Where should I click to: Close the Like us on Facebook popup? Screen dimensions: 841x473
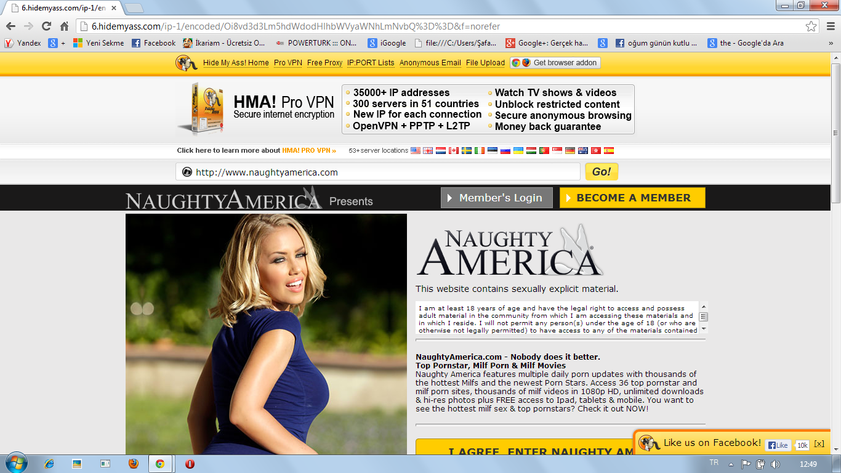819,443
